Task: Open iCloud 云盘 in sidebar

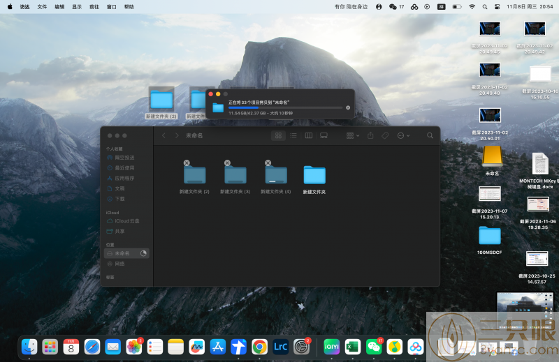Action: pos(124,221)
